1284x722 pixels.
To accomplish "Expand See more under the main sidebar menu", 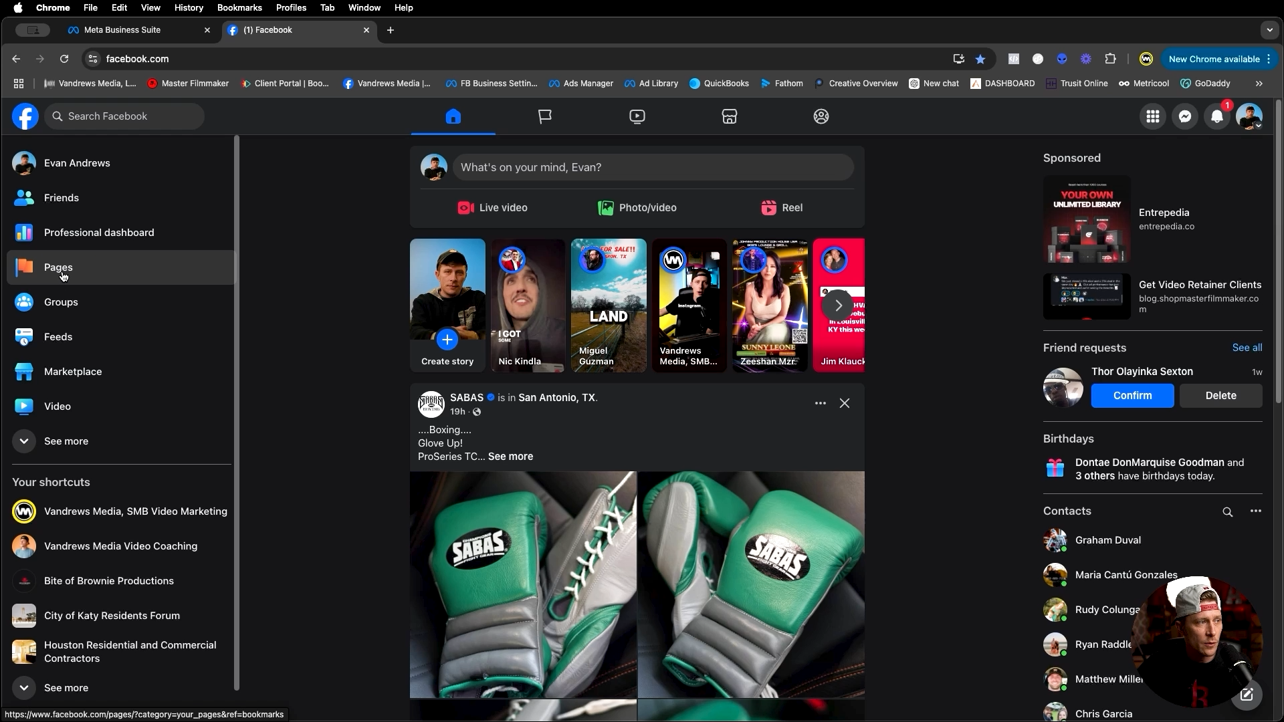I will 120,441.
